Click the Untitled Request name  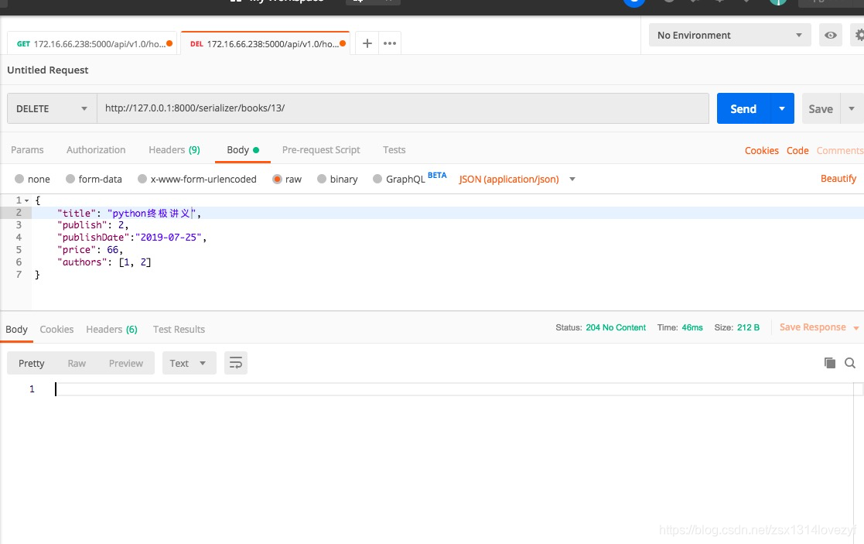[48, 70]
